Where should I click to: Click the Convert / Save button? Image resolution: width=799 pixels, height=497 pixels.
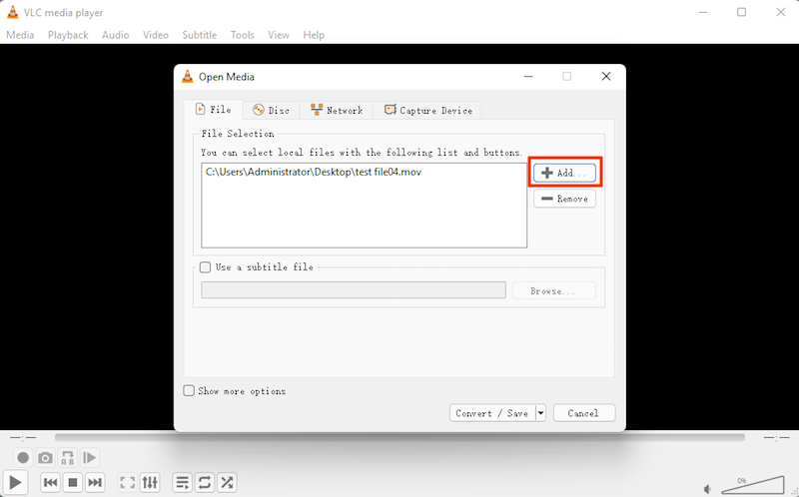pos(491,413)
